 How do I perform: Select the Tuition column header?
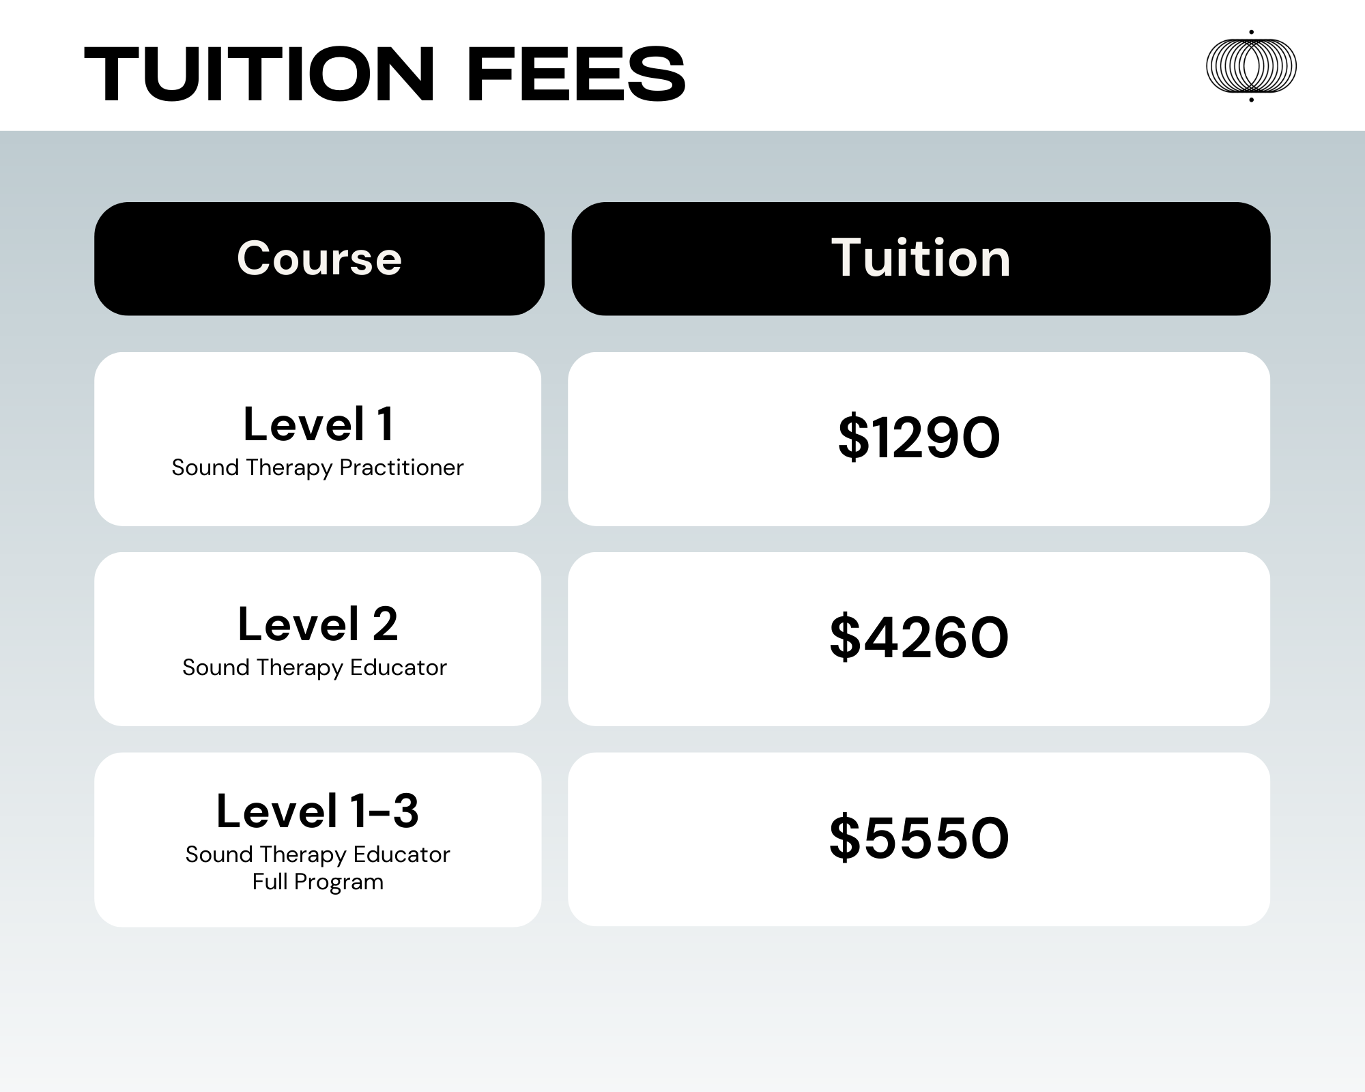tap(921, 259)
